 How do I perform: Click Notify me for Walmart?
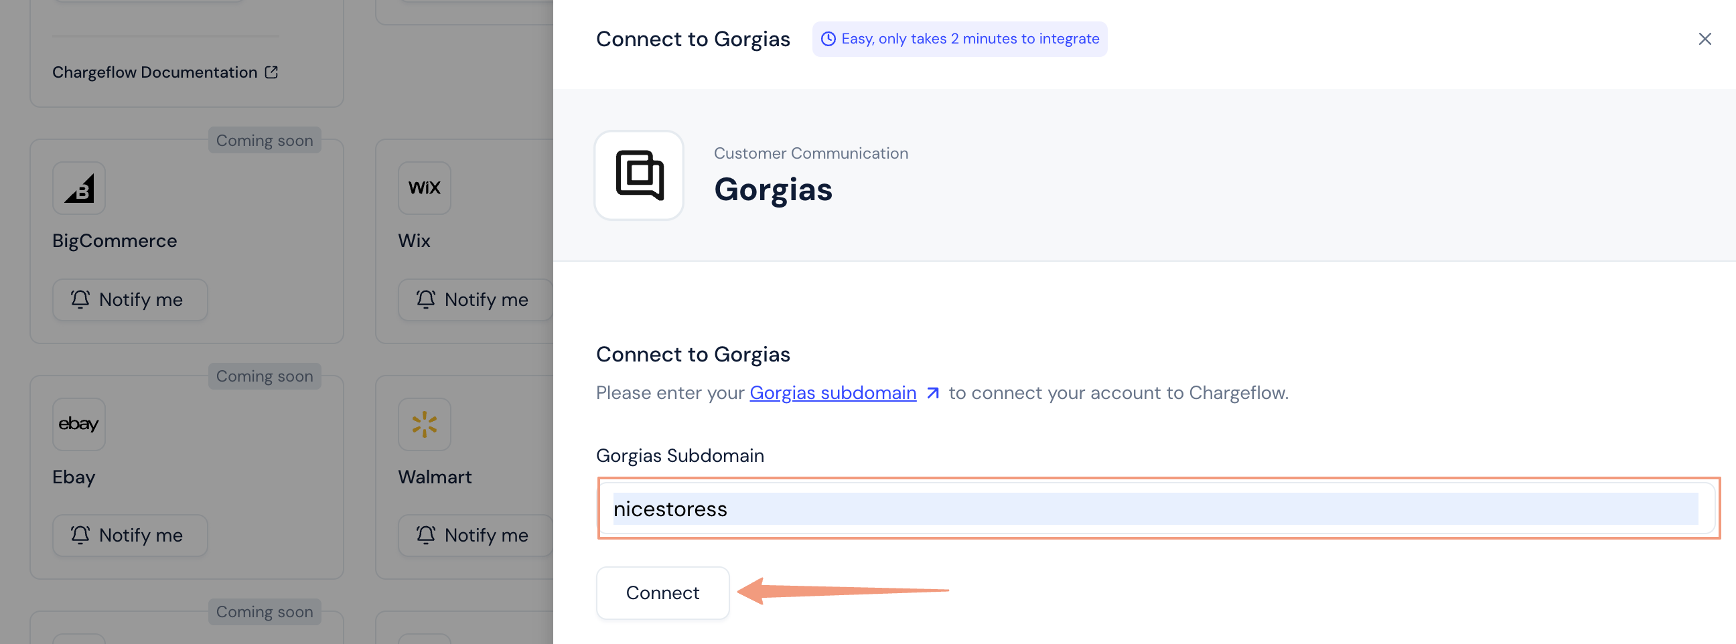coord(474,536)
